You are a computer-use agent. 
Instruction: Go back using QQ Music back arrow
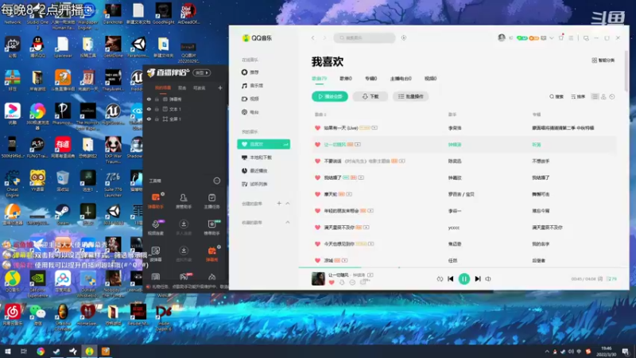coord(313,37)
